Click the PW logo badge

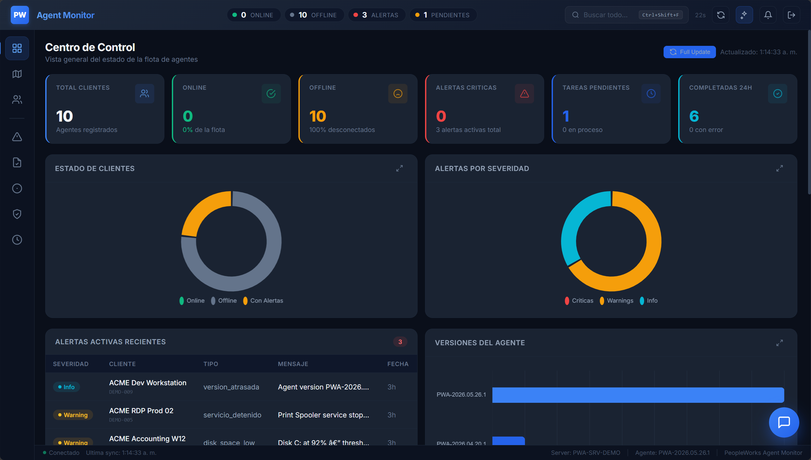click(20, 15)
